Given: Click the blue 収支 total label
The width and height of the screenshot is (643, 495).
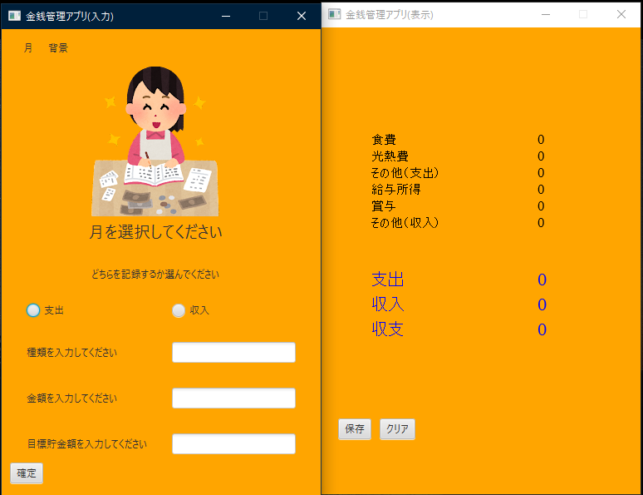Looking at the screenshot, I should click(388, 329).
